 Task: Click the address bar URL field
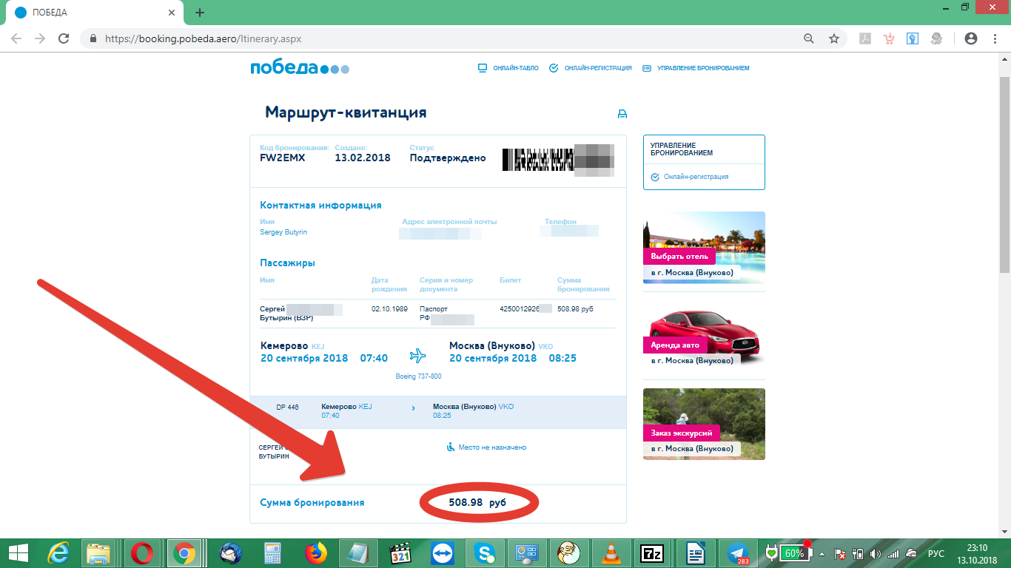coord(444,38)
